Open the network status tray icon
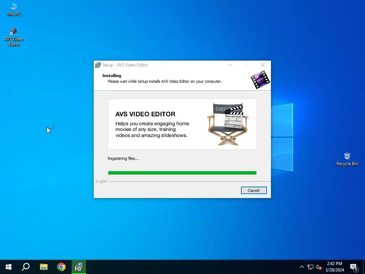 (x=310, y=267)
